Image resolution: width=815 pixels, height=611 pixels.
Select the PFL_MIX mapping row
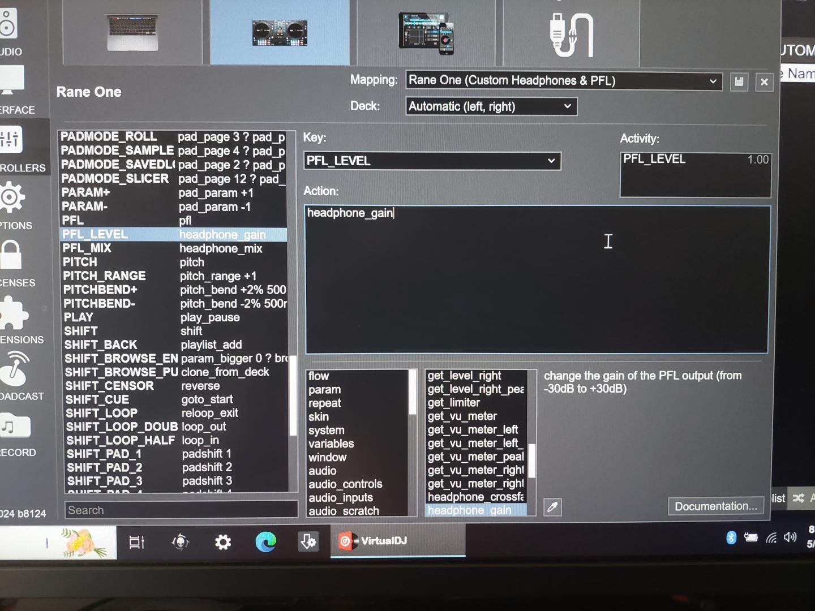pyautogui.click(x=173, y=248)
